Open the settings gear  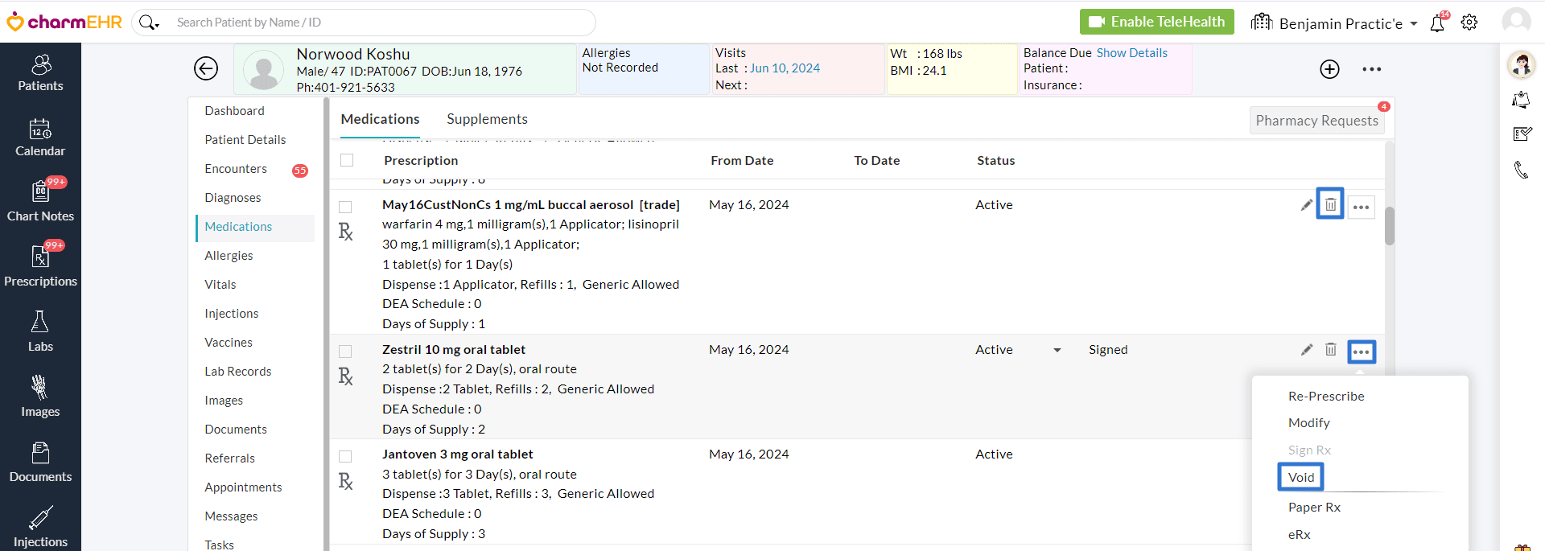tap(1469, 23)
